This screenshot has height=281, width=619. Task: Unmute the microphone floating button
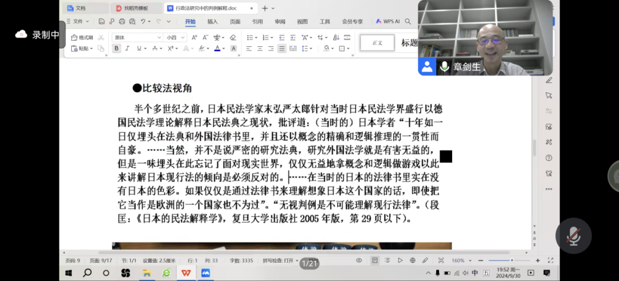point(573,235)
